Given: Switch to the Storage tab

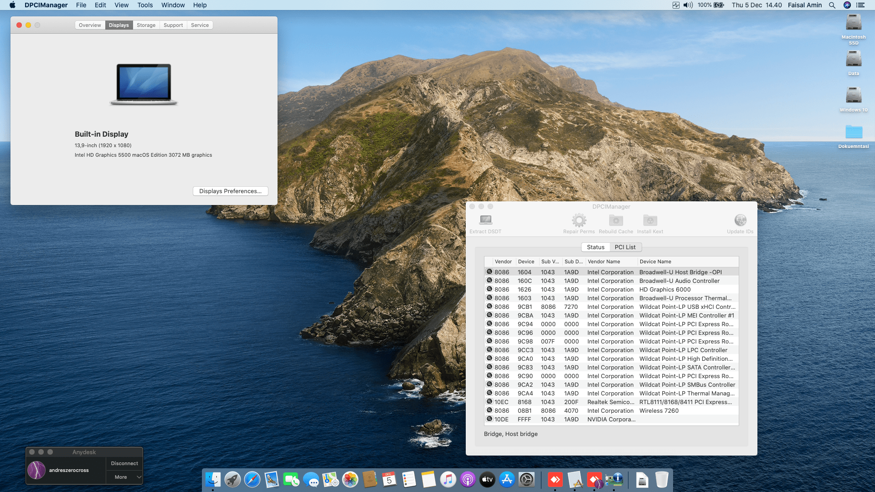Looking at the screenshot, I should (146, 25).
